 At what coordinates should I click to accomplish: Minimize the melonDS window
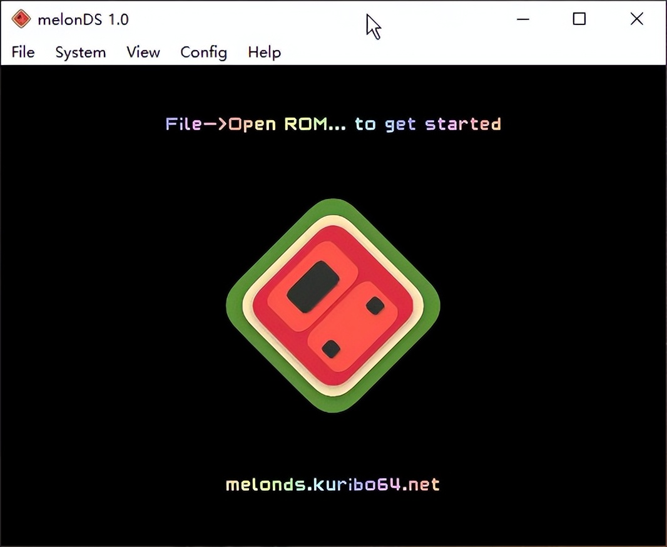(523, 19)
